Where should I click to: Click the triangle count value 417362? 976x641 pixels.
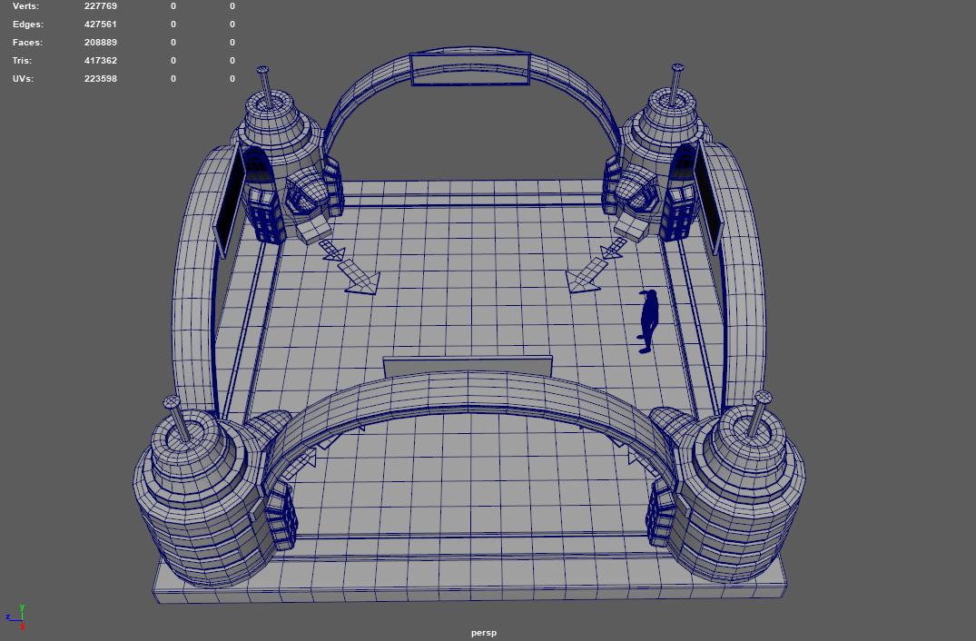(x=100, y=60)
